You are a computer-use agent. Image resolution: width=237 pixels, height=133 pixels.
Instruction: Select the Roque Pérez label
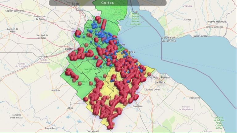coord(52,128)
